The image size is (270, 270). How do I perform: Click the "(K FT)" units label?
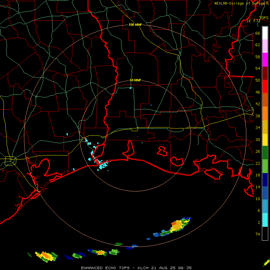click(253, 21)
